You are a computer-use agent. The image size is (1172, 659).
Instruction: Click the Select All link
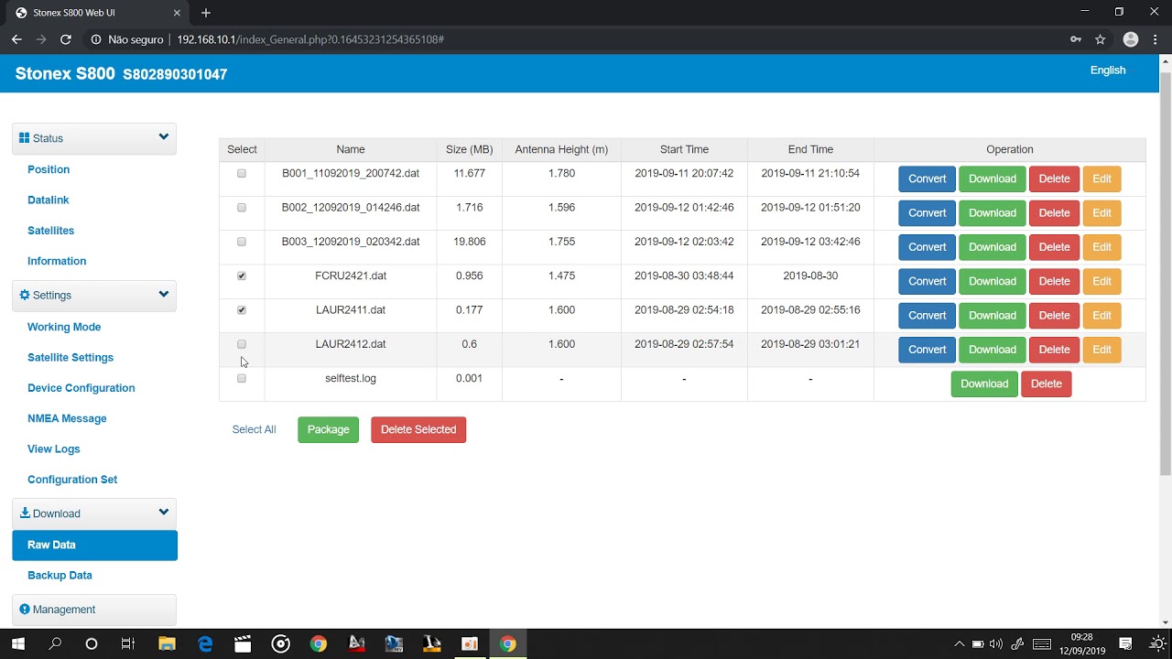click(x=254, y=429)
